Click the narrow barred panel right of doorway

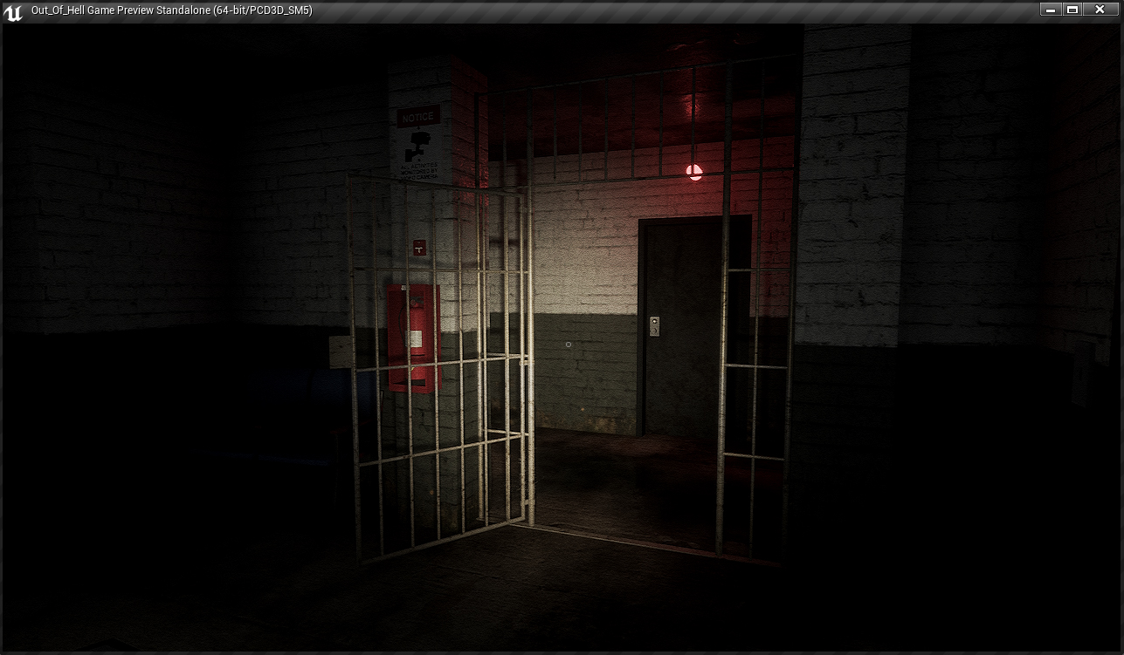(x=755, y=410)
